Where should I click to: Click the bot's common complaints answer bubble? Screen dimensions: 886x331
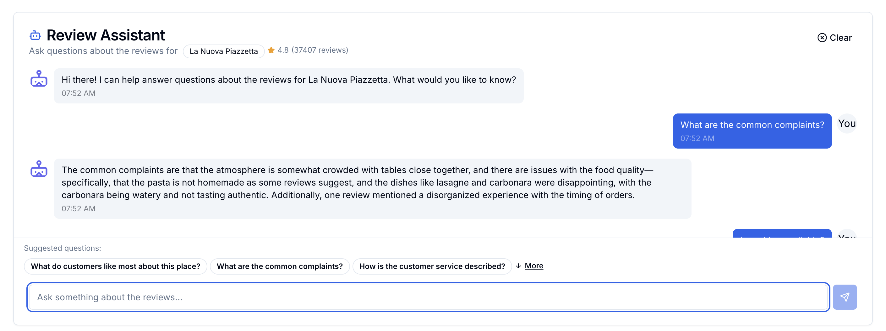372,188
